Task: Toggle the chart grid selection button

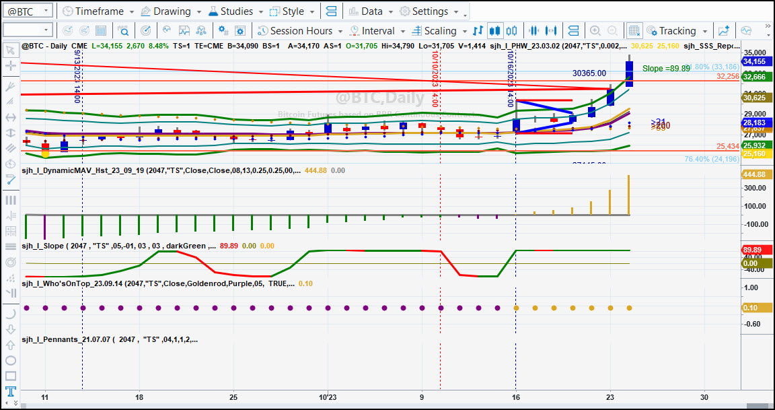Action: coord(635,31)
